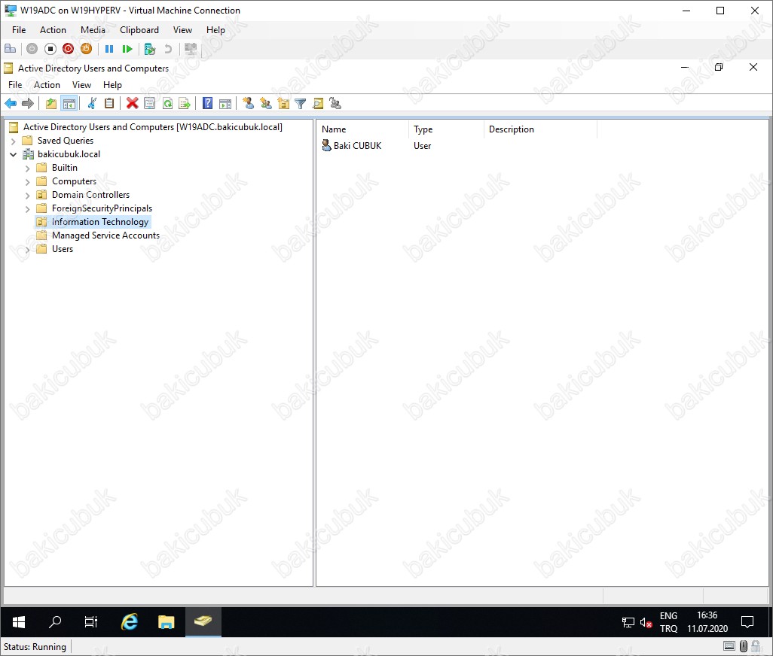The height and width of the screenshot is (656, 773).
Task: Select the Baki CUBUK user
Action: point(357,146)
